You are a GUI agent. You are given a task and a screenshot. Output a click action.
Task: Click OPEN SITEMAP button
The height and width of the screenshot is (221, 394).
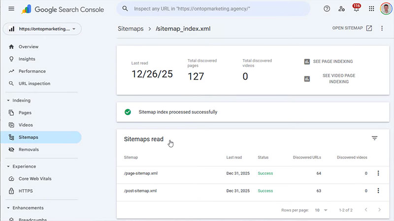[352, 28]
